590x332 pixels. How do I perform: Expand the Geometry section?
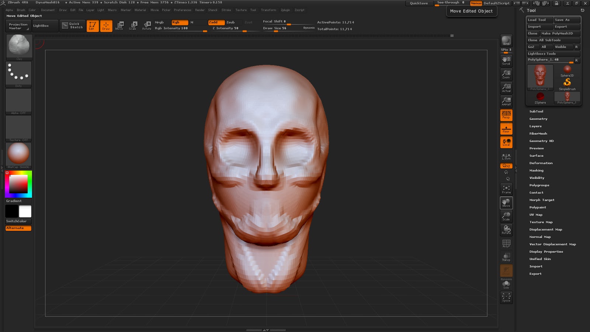[538, 119]
